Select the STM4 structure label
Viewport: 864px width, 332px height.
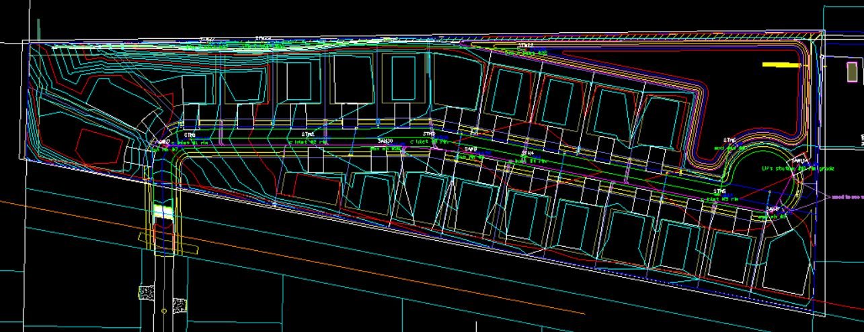click(x=528, y=153)
